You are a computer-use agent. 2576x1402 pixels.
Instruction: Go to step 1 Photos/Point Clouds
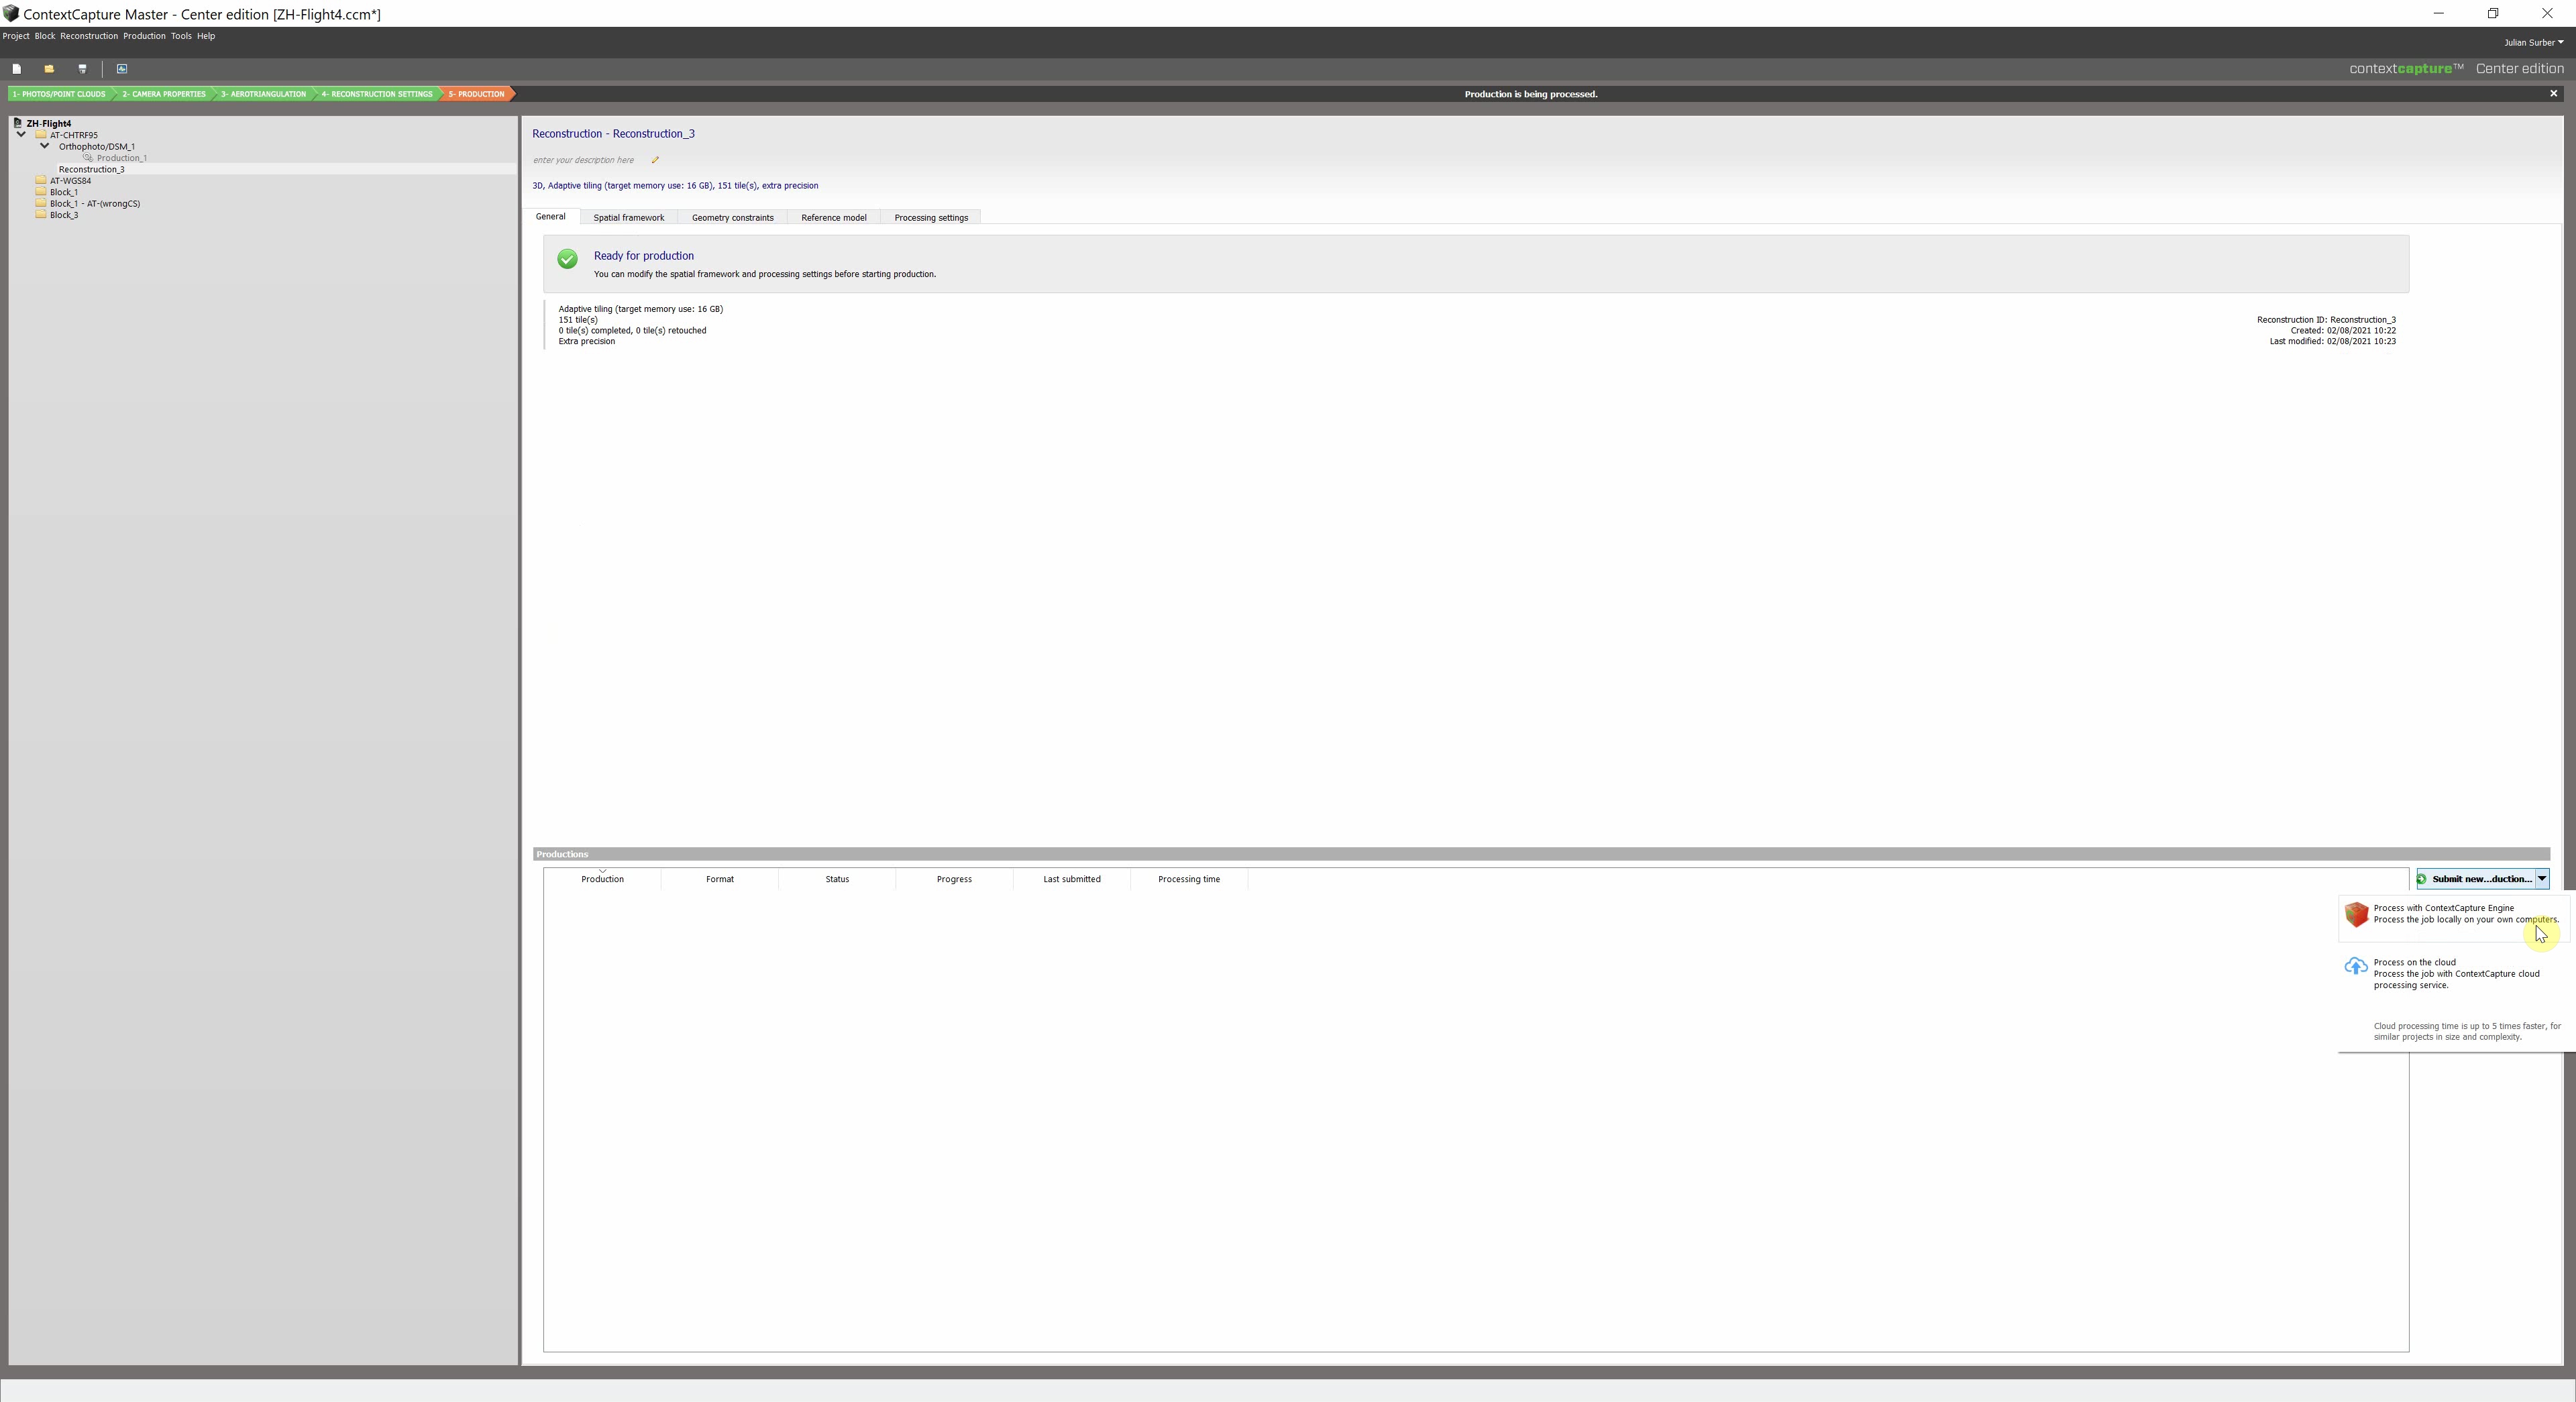60,94
